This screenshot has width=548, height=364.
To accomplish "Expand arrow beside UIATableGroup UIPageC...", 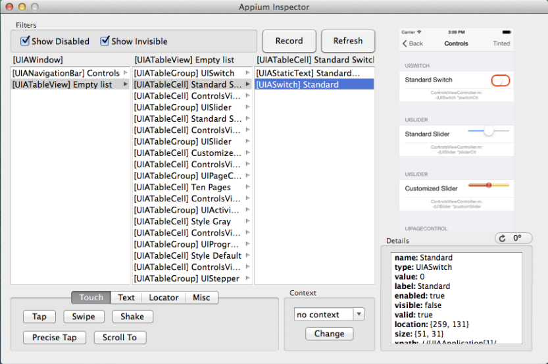I will pyautogui.click(x=248, y=176).
